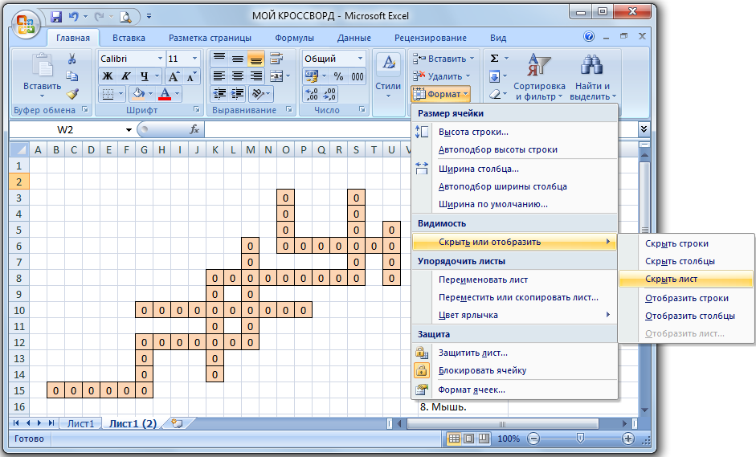Merge and center cells icon
Viewport: 756px width, 457px height.
point(276,76)
